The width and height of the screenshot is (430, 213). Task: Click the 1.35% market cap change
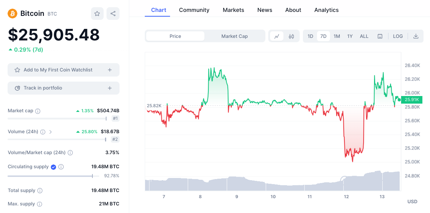(x=87, y=111)
